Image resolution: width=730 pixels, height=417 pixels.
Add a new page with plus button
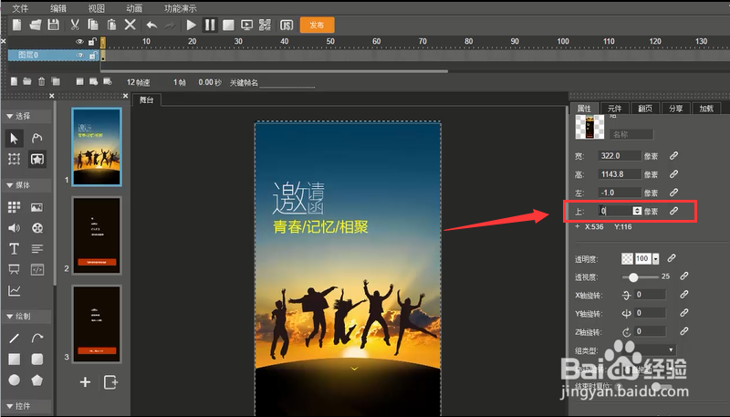point(85,382)
